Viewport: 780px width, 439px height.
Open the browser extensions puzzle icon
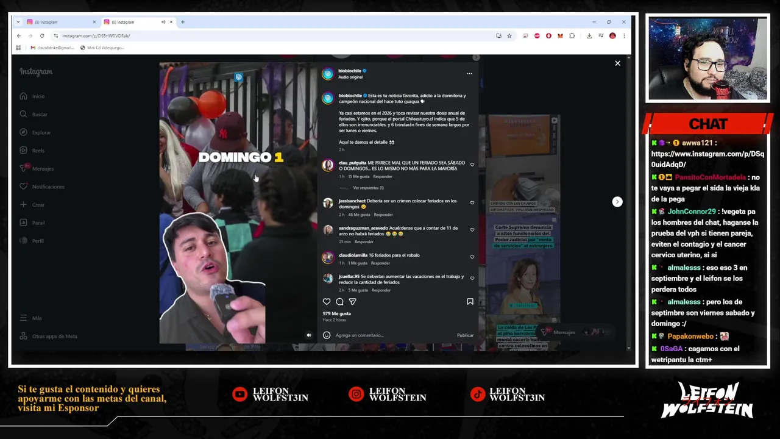(x=572, y=36)
